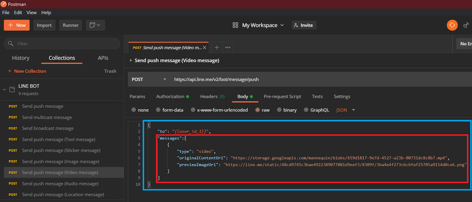Click the workspace grid icon

point(235,25)
